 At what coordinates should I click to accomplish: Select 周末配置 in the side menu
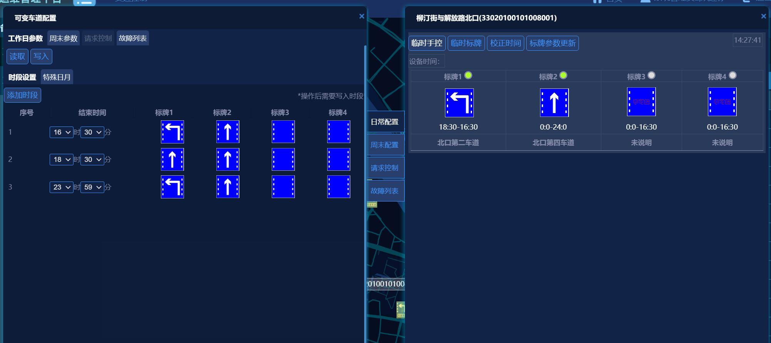point(385,145)
